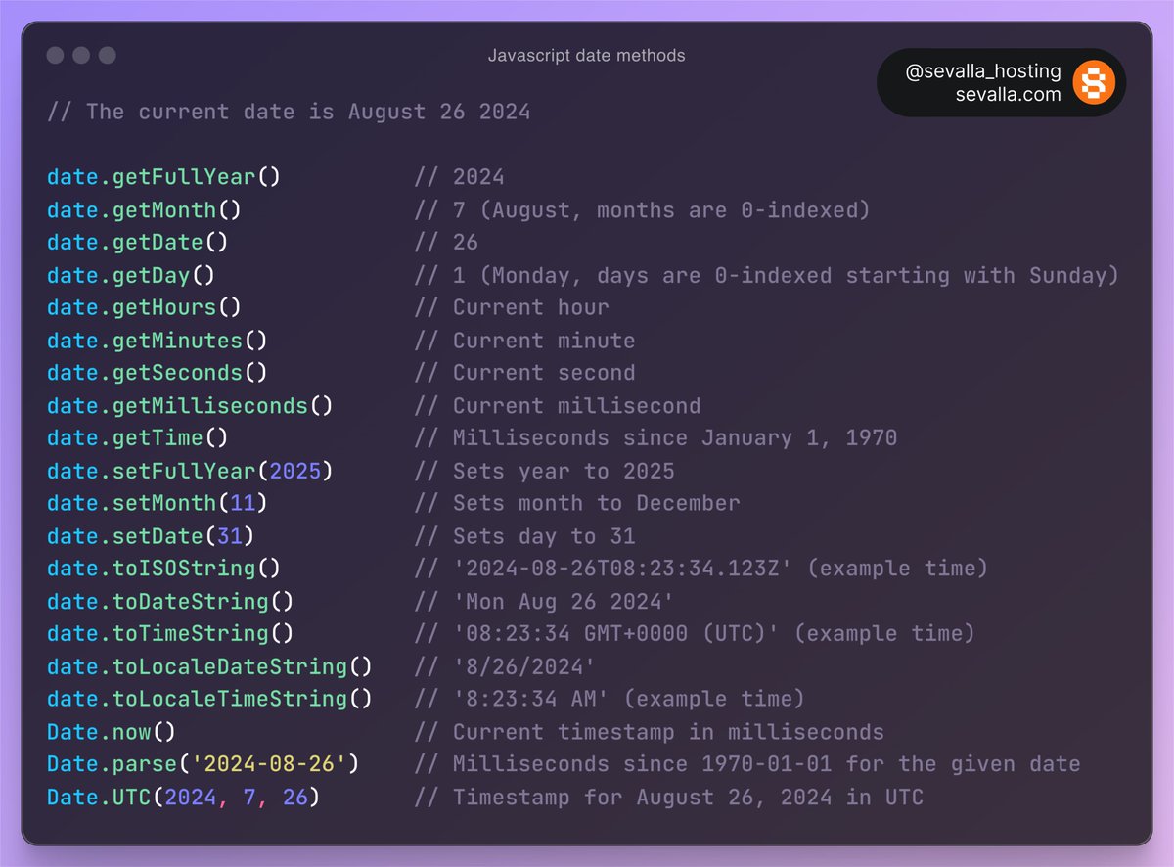Select the Javascript date methods title
The width and height of the screenshot is (1174, 867).
tap(586, 56)
